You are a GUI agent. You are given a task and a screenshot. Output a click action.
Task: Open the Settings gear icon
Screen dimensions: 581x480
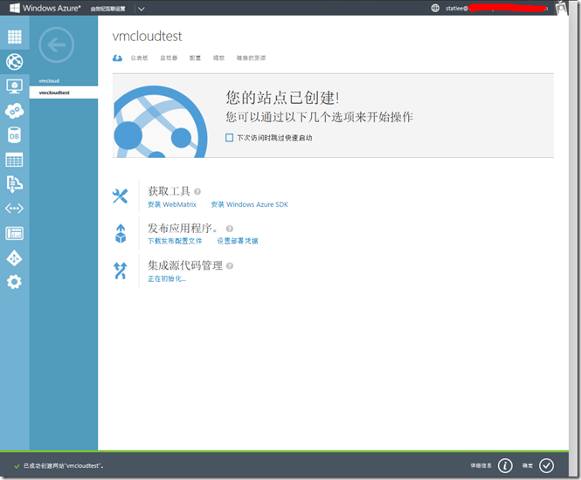click(x=15, y=282)
